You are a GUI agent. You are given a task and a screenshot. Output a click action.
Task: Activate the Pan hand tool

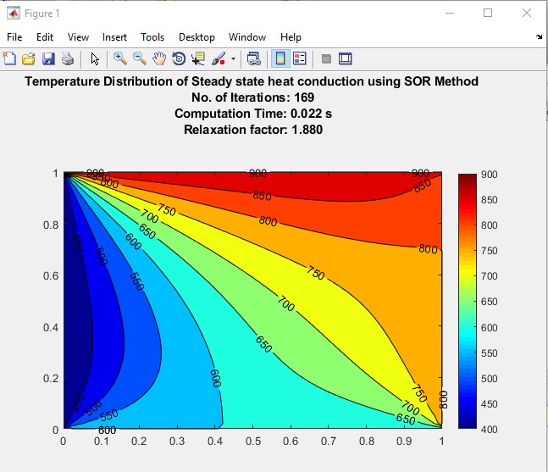[x=159, y=58]
